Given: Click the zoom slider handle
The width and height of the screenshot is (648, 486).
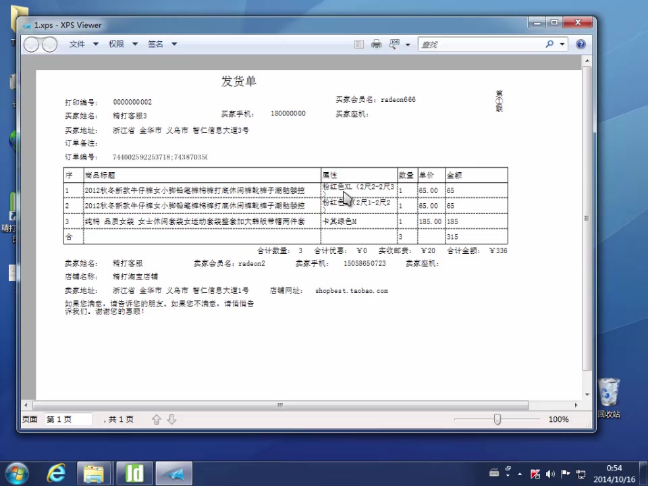Looking at the screenshot, I should pos(497,419).
